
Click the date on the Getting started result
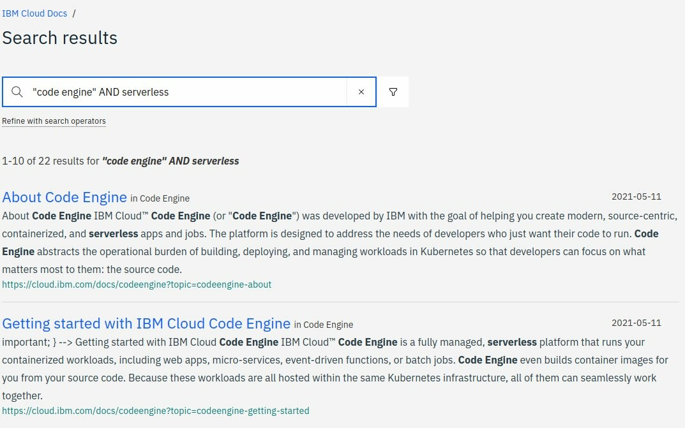point(636,323)
